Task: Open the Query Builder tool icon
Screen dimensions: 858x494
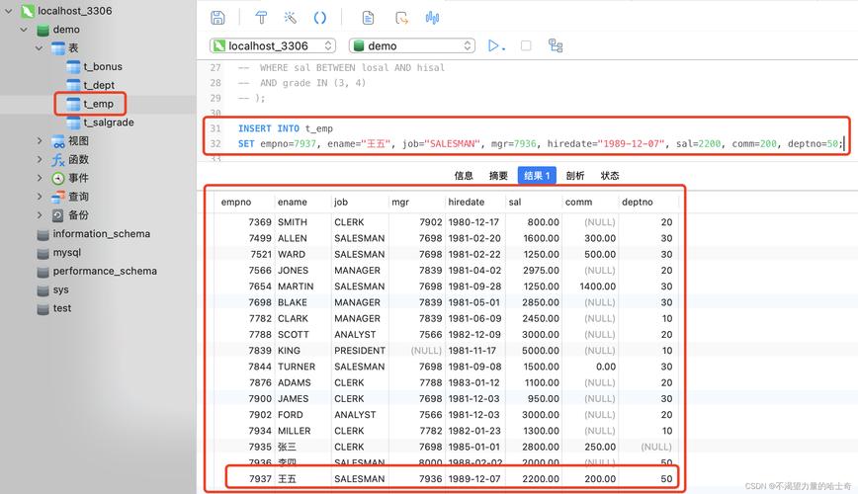Action: tap(261, 18)
